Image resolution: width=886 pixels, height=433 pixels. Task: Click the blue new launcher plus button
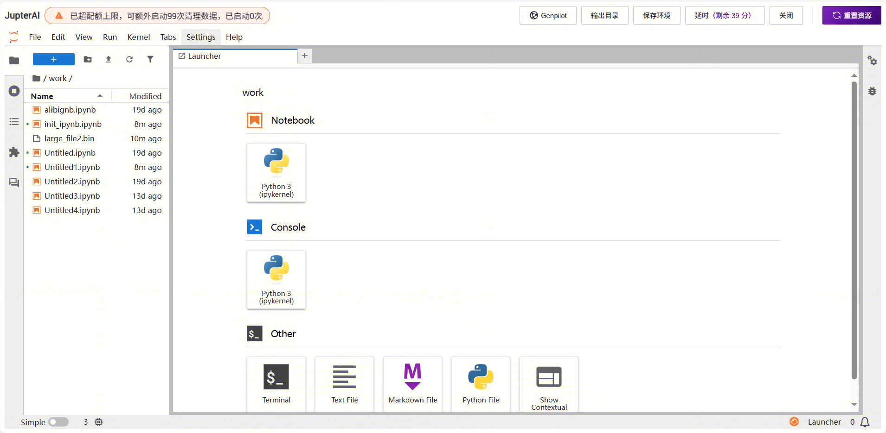(x=54, y=59)
